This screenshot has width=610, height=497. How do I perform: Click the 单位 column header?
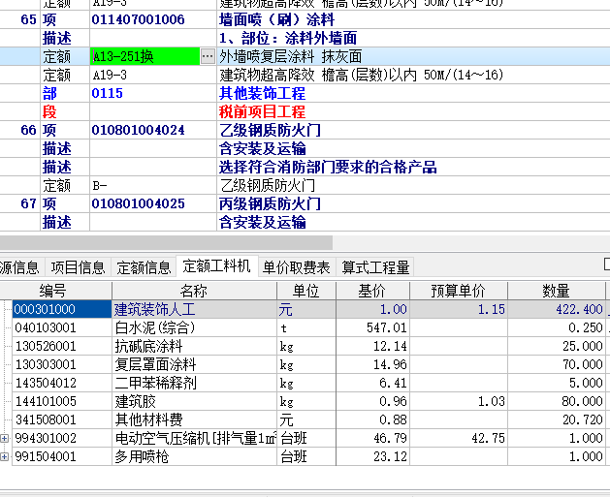(306, 291)
